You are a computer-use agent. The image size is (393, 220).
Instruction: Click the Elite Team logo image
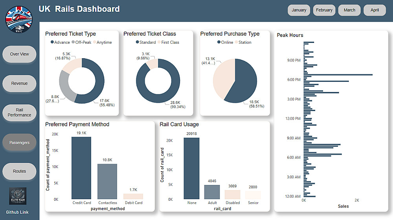(18, 196)
